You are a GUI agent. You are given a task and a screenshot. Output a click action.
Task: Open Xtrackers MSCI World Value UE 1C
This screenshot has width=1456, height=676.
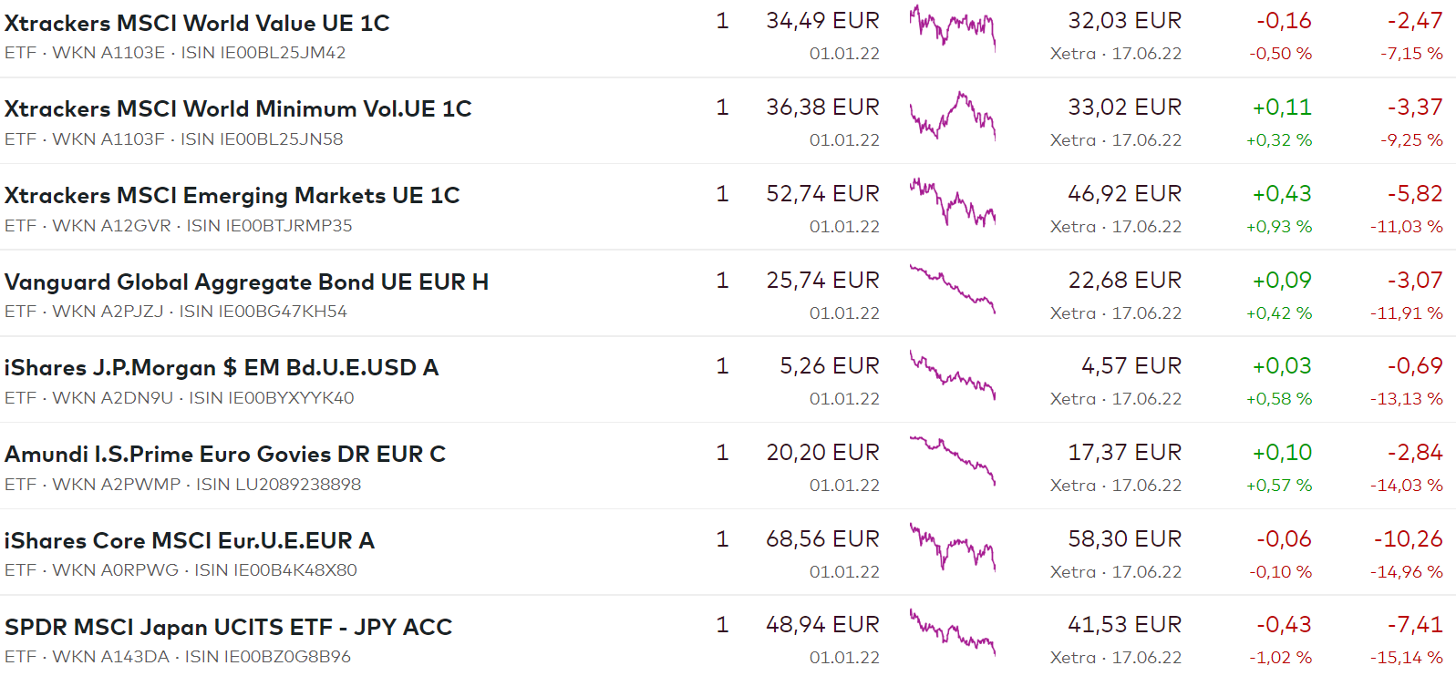[x=197, y=23]
